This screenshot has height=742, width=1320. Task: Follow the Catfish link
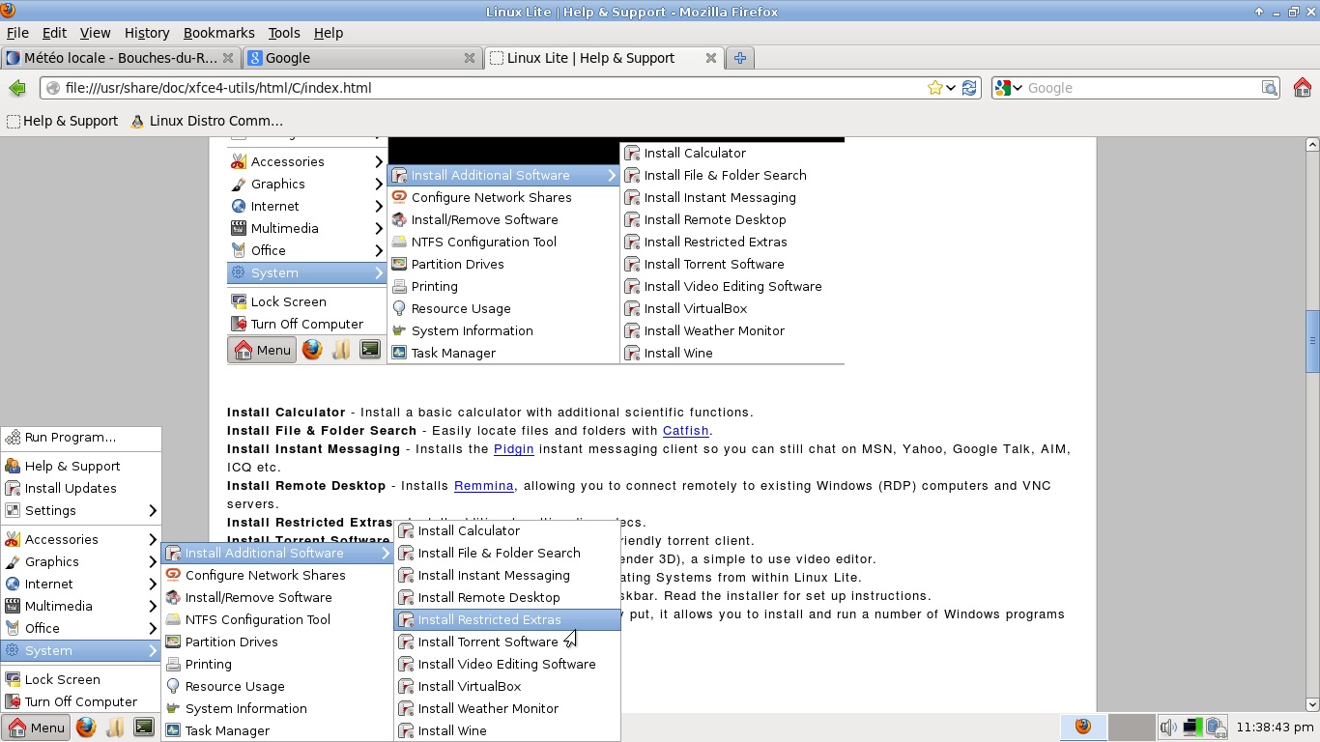(686, 431)
